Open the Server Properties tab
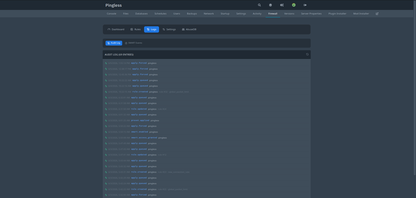The width and height of the screenshot is (416, 198). coord(311,14)
